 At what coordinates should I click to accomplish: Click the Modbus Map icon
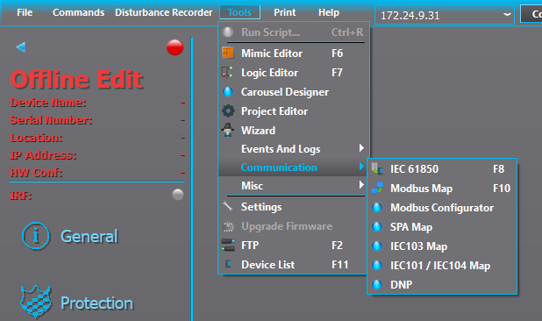[x=377, y=188]
